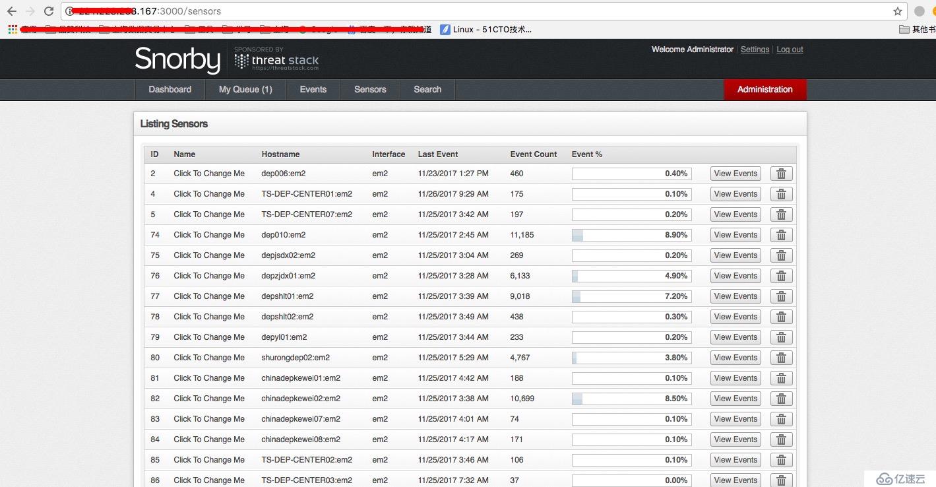
Task: Remove sensor dep010:em2 using trash icon
Action: click(x=781, y=235)
